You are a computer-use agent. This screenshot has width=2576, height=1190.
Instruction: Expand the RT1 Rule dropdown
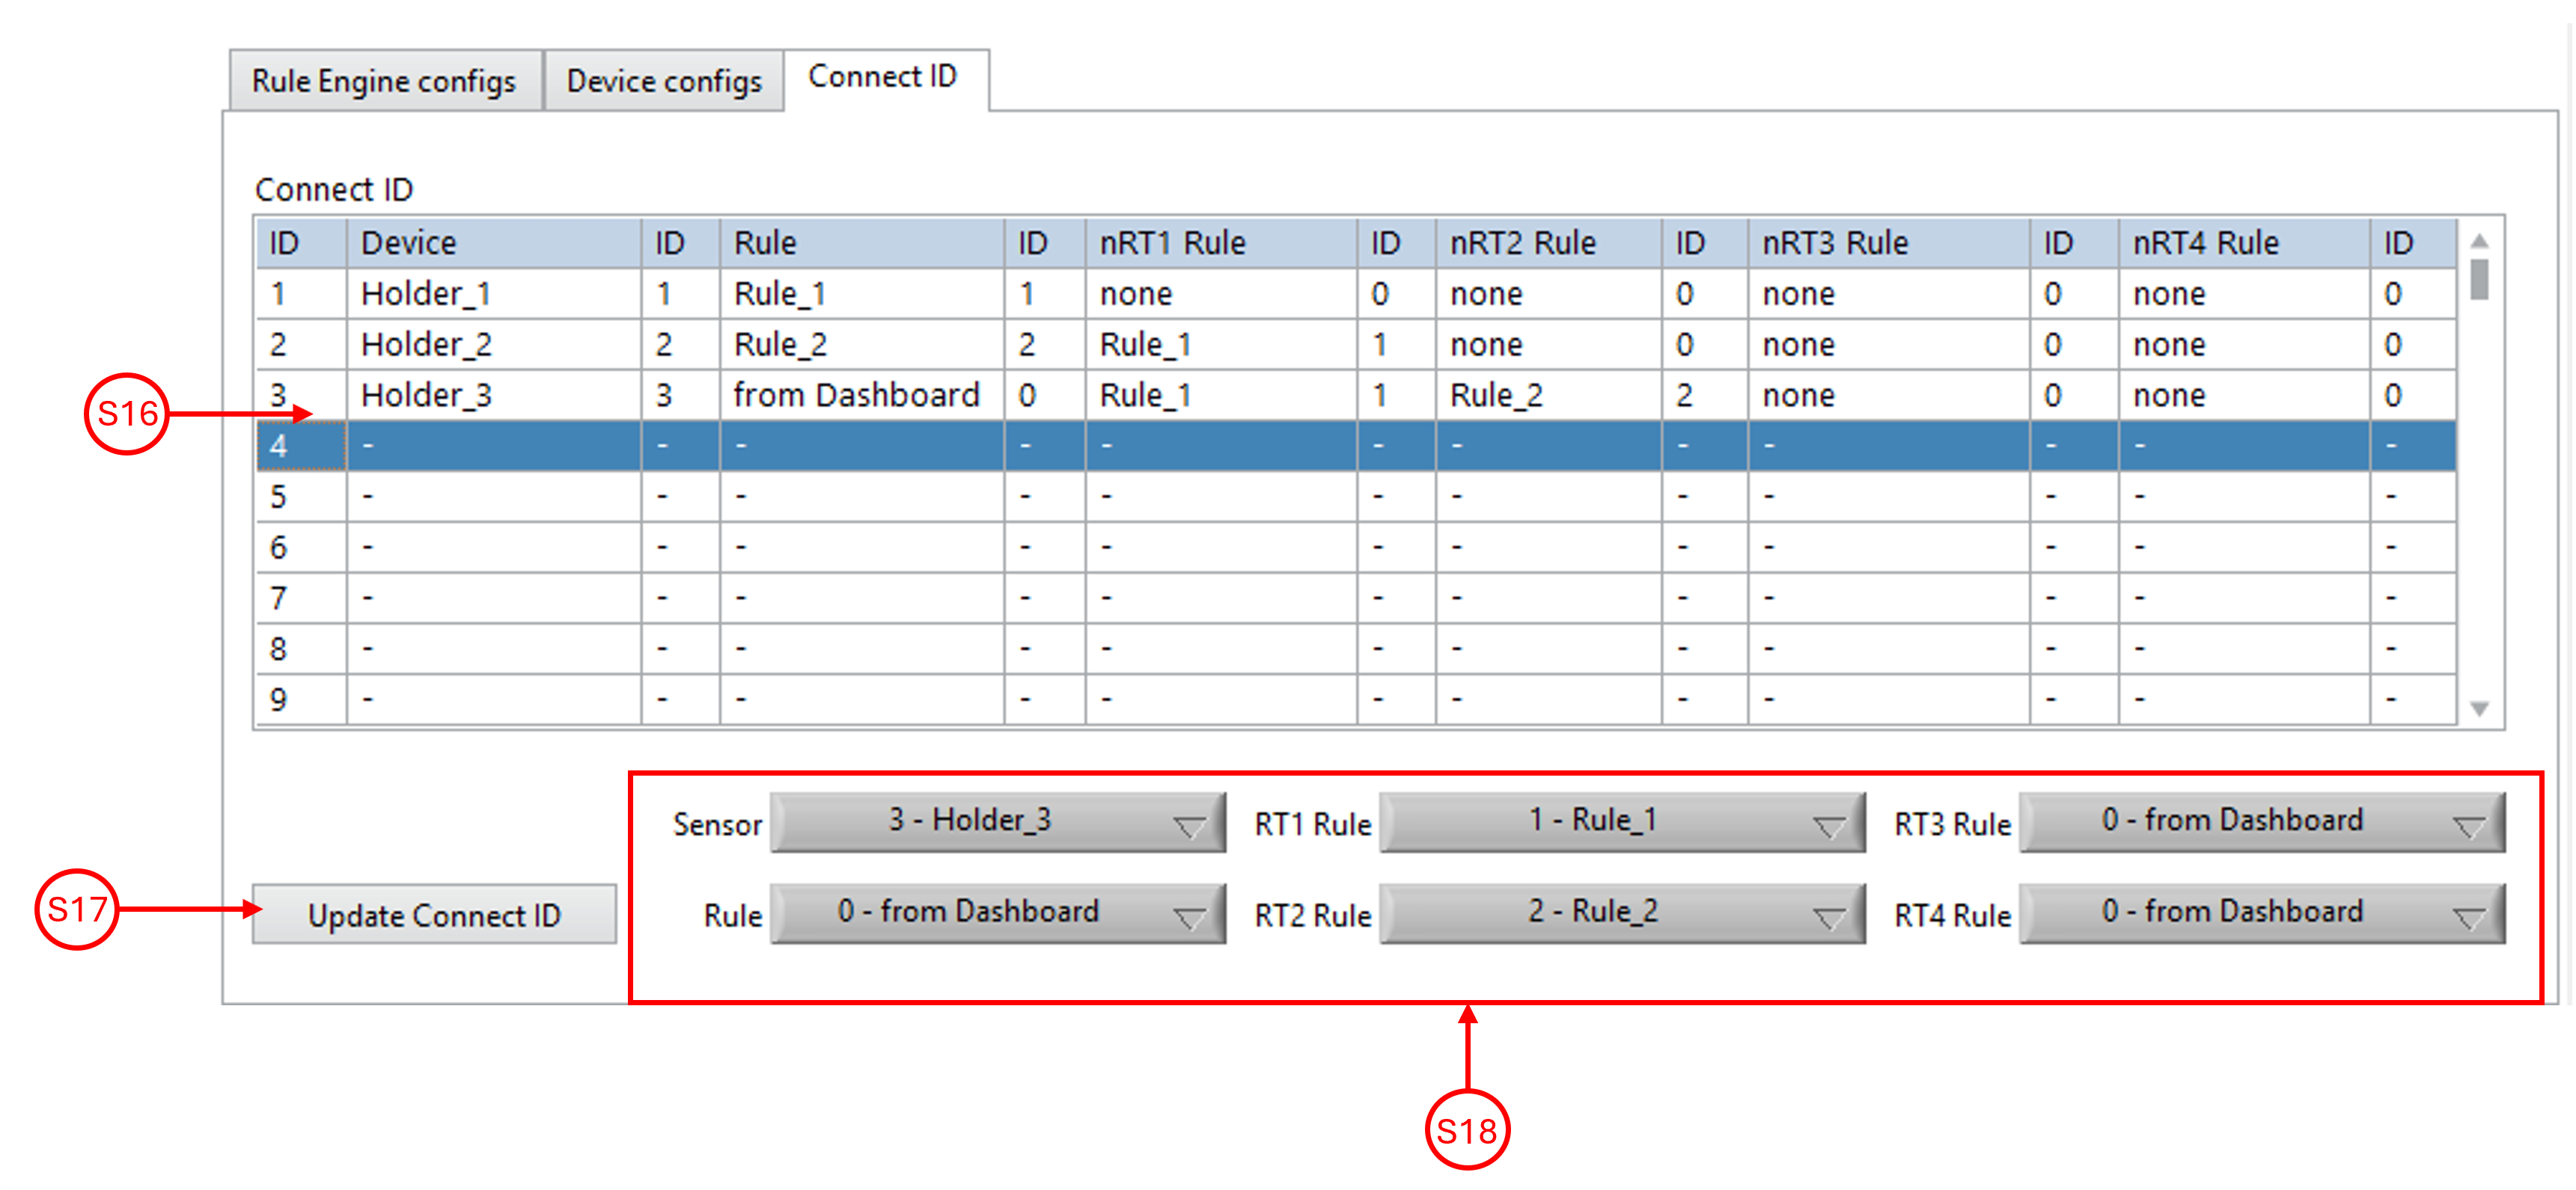tap(1620, 821)
